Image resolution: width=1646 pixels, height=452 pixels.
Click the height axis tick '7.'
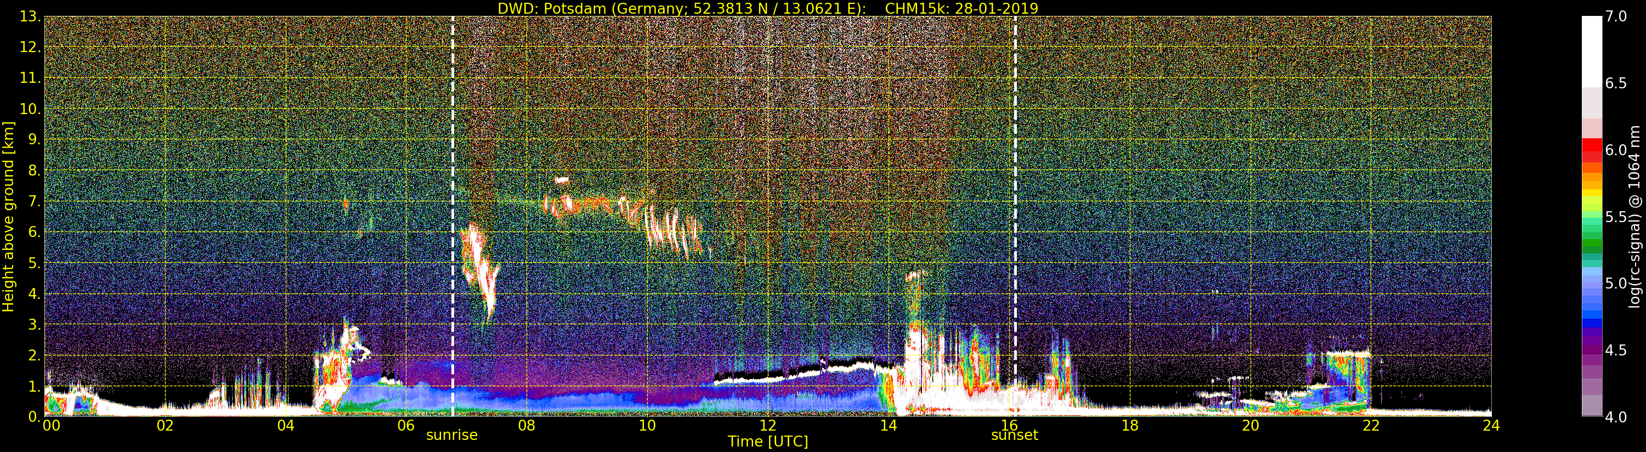tap(34, 201)
